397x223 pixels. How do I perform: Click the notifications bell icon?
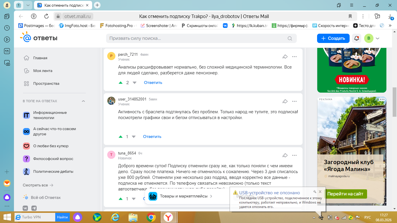pyautogui.click(x=356, y=38)
